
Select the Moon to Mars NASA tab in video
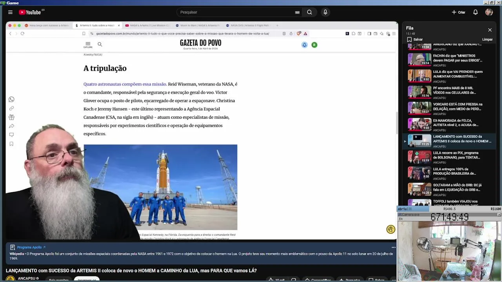click(198, 25)
